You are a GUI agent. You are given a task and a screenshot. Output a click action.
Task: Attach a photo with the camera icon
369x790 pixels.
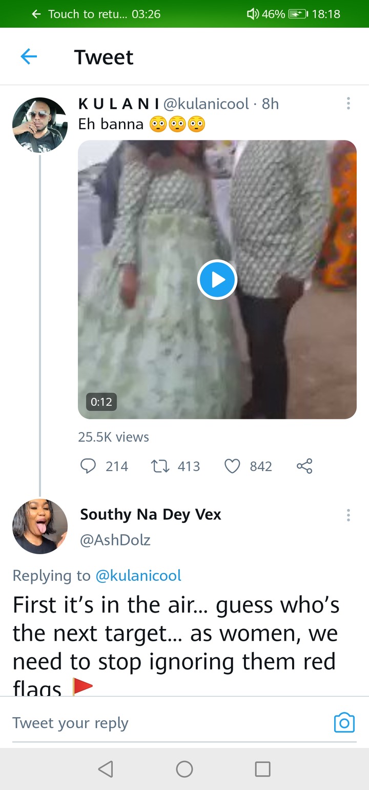pyautogui.click(x=344, y=722)
